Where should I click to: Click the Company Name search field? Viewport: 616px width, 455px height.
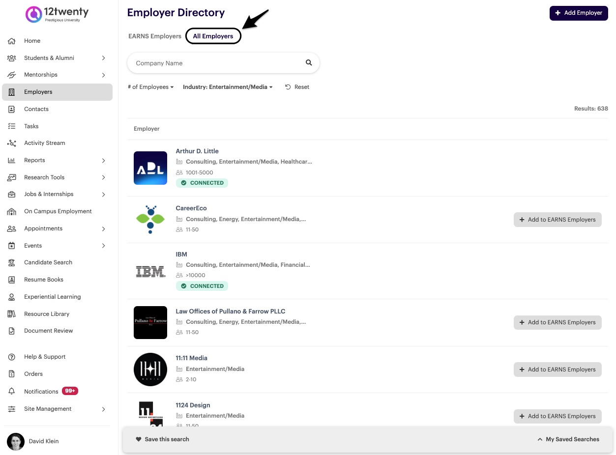pos(223,63)
